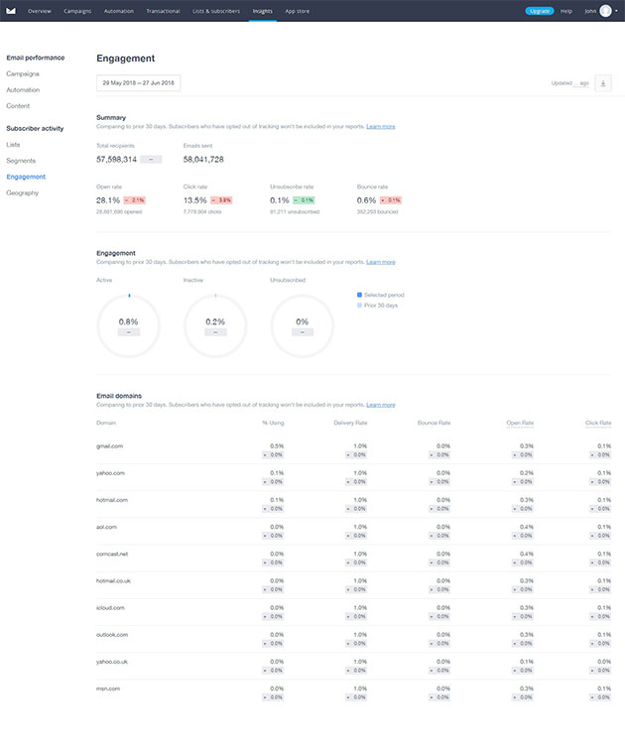Select the comcast.net domain row
The height and width of the screenshot is (754, 625).
(354, 559)
